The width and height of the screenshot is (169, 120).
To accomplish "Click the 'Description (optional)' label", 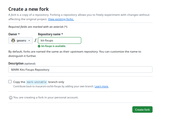I will [22, 63].
